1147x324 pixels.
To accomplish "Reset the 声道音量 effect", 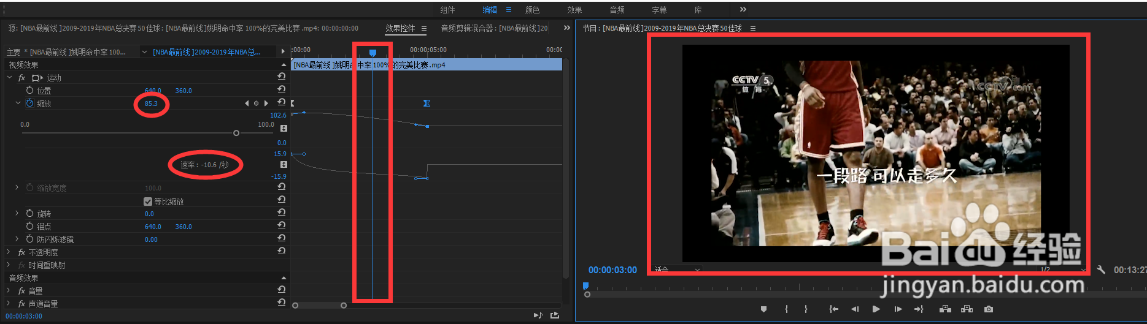I will tap(281, 303).
